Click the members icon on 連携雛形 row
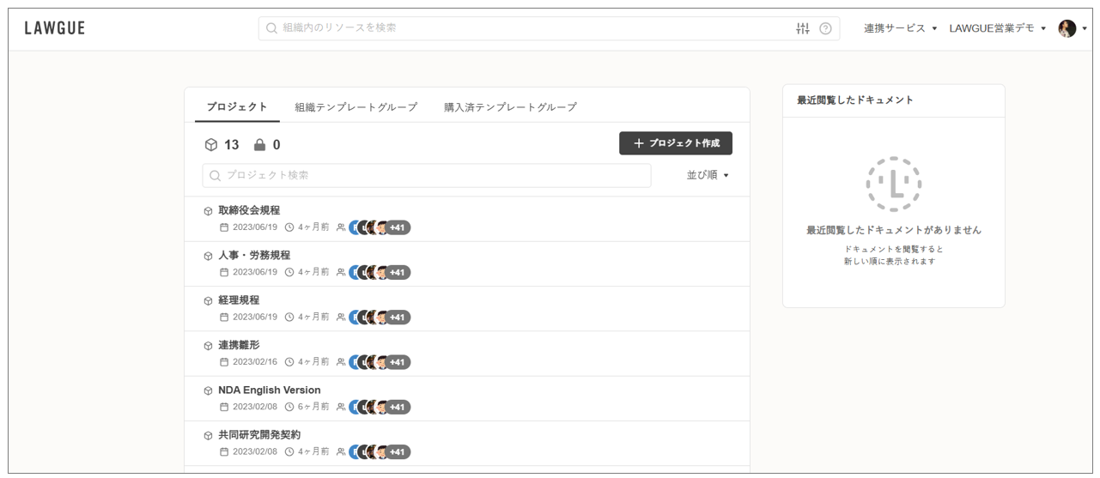The image size is (1100, 478). point(341,362)
